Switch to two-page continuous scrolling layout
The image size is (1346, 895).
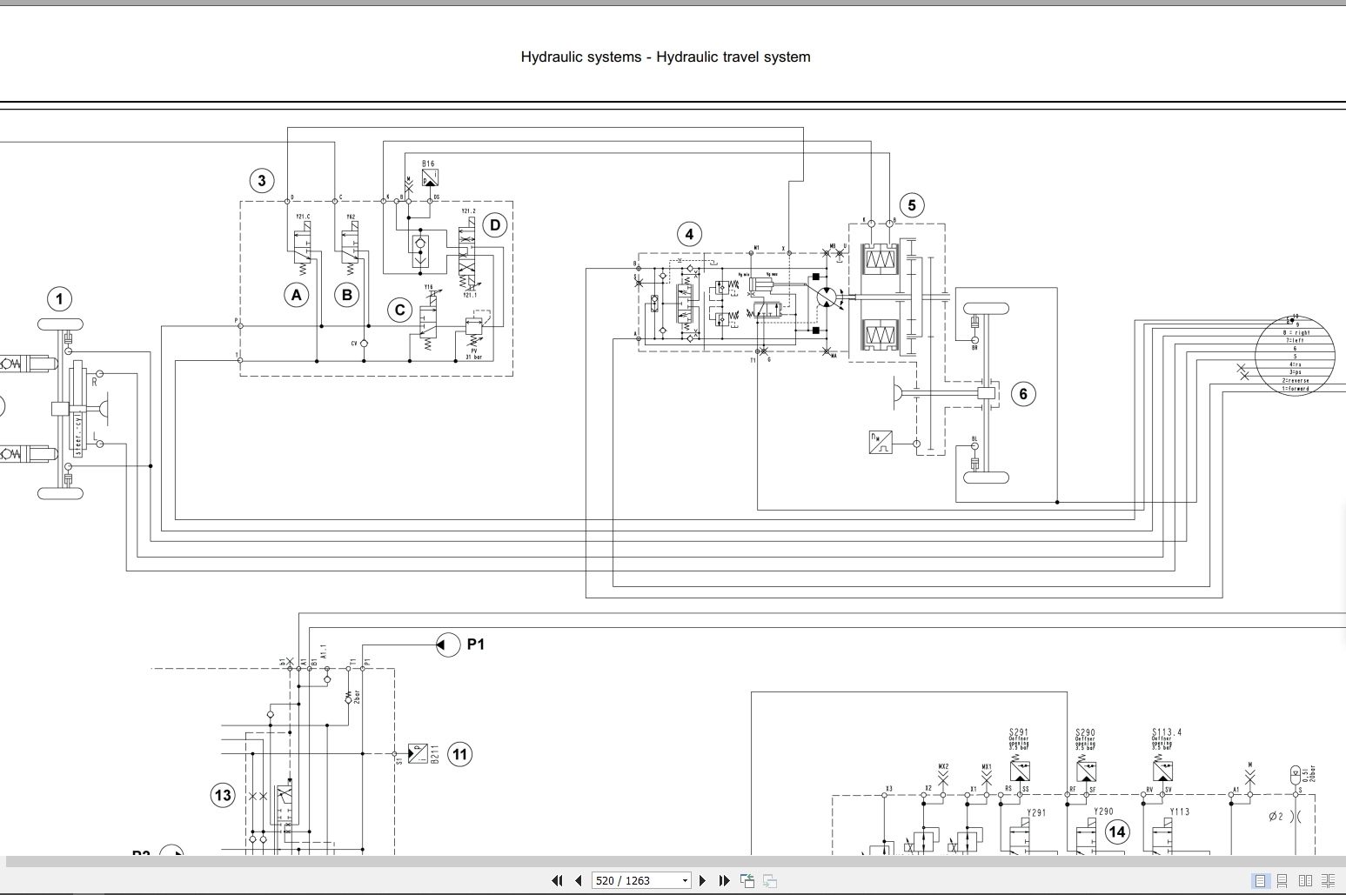click(1329, 880)
